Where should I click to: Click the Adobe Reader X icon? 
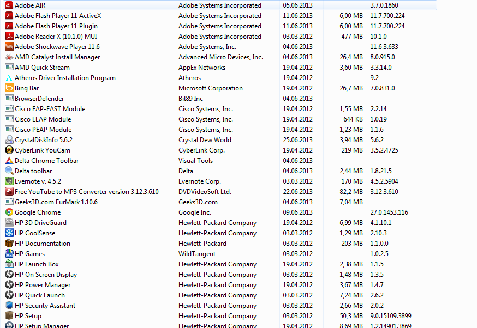point(9,36)
